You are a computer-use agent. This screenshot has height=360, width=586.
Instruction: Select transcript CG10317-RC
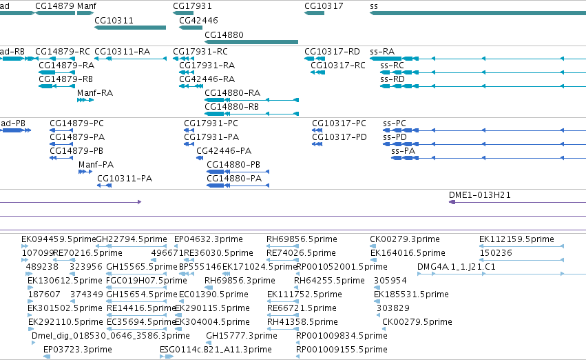pyautogui.click(x=338, y=65)
